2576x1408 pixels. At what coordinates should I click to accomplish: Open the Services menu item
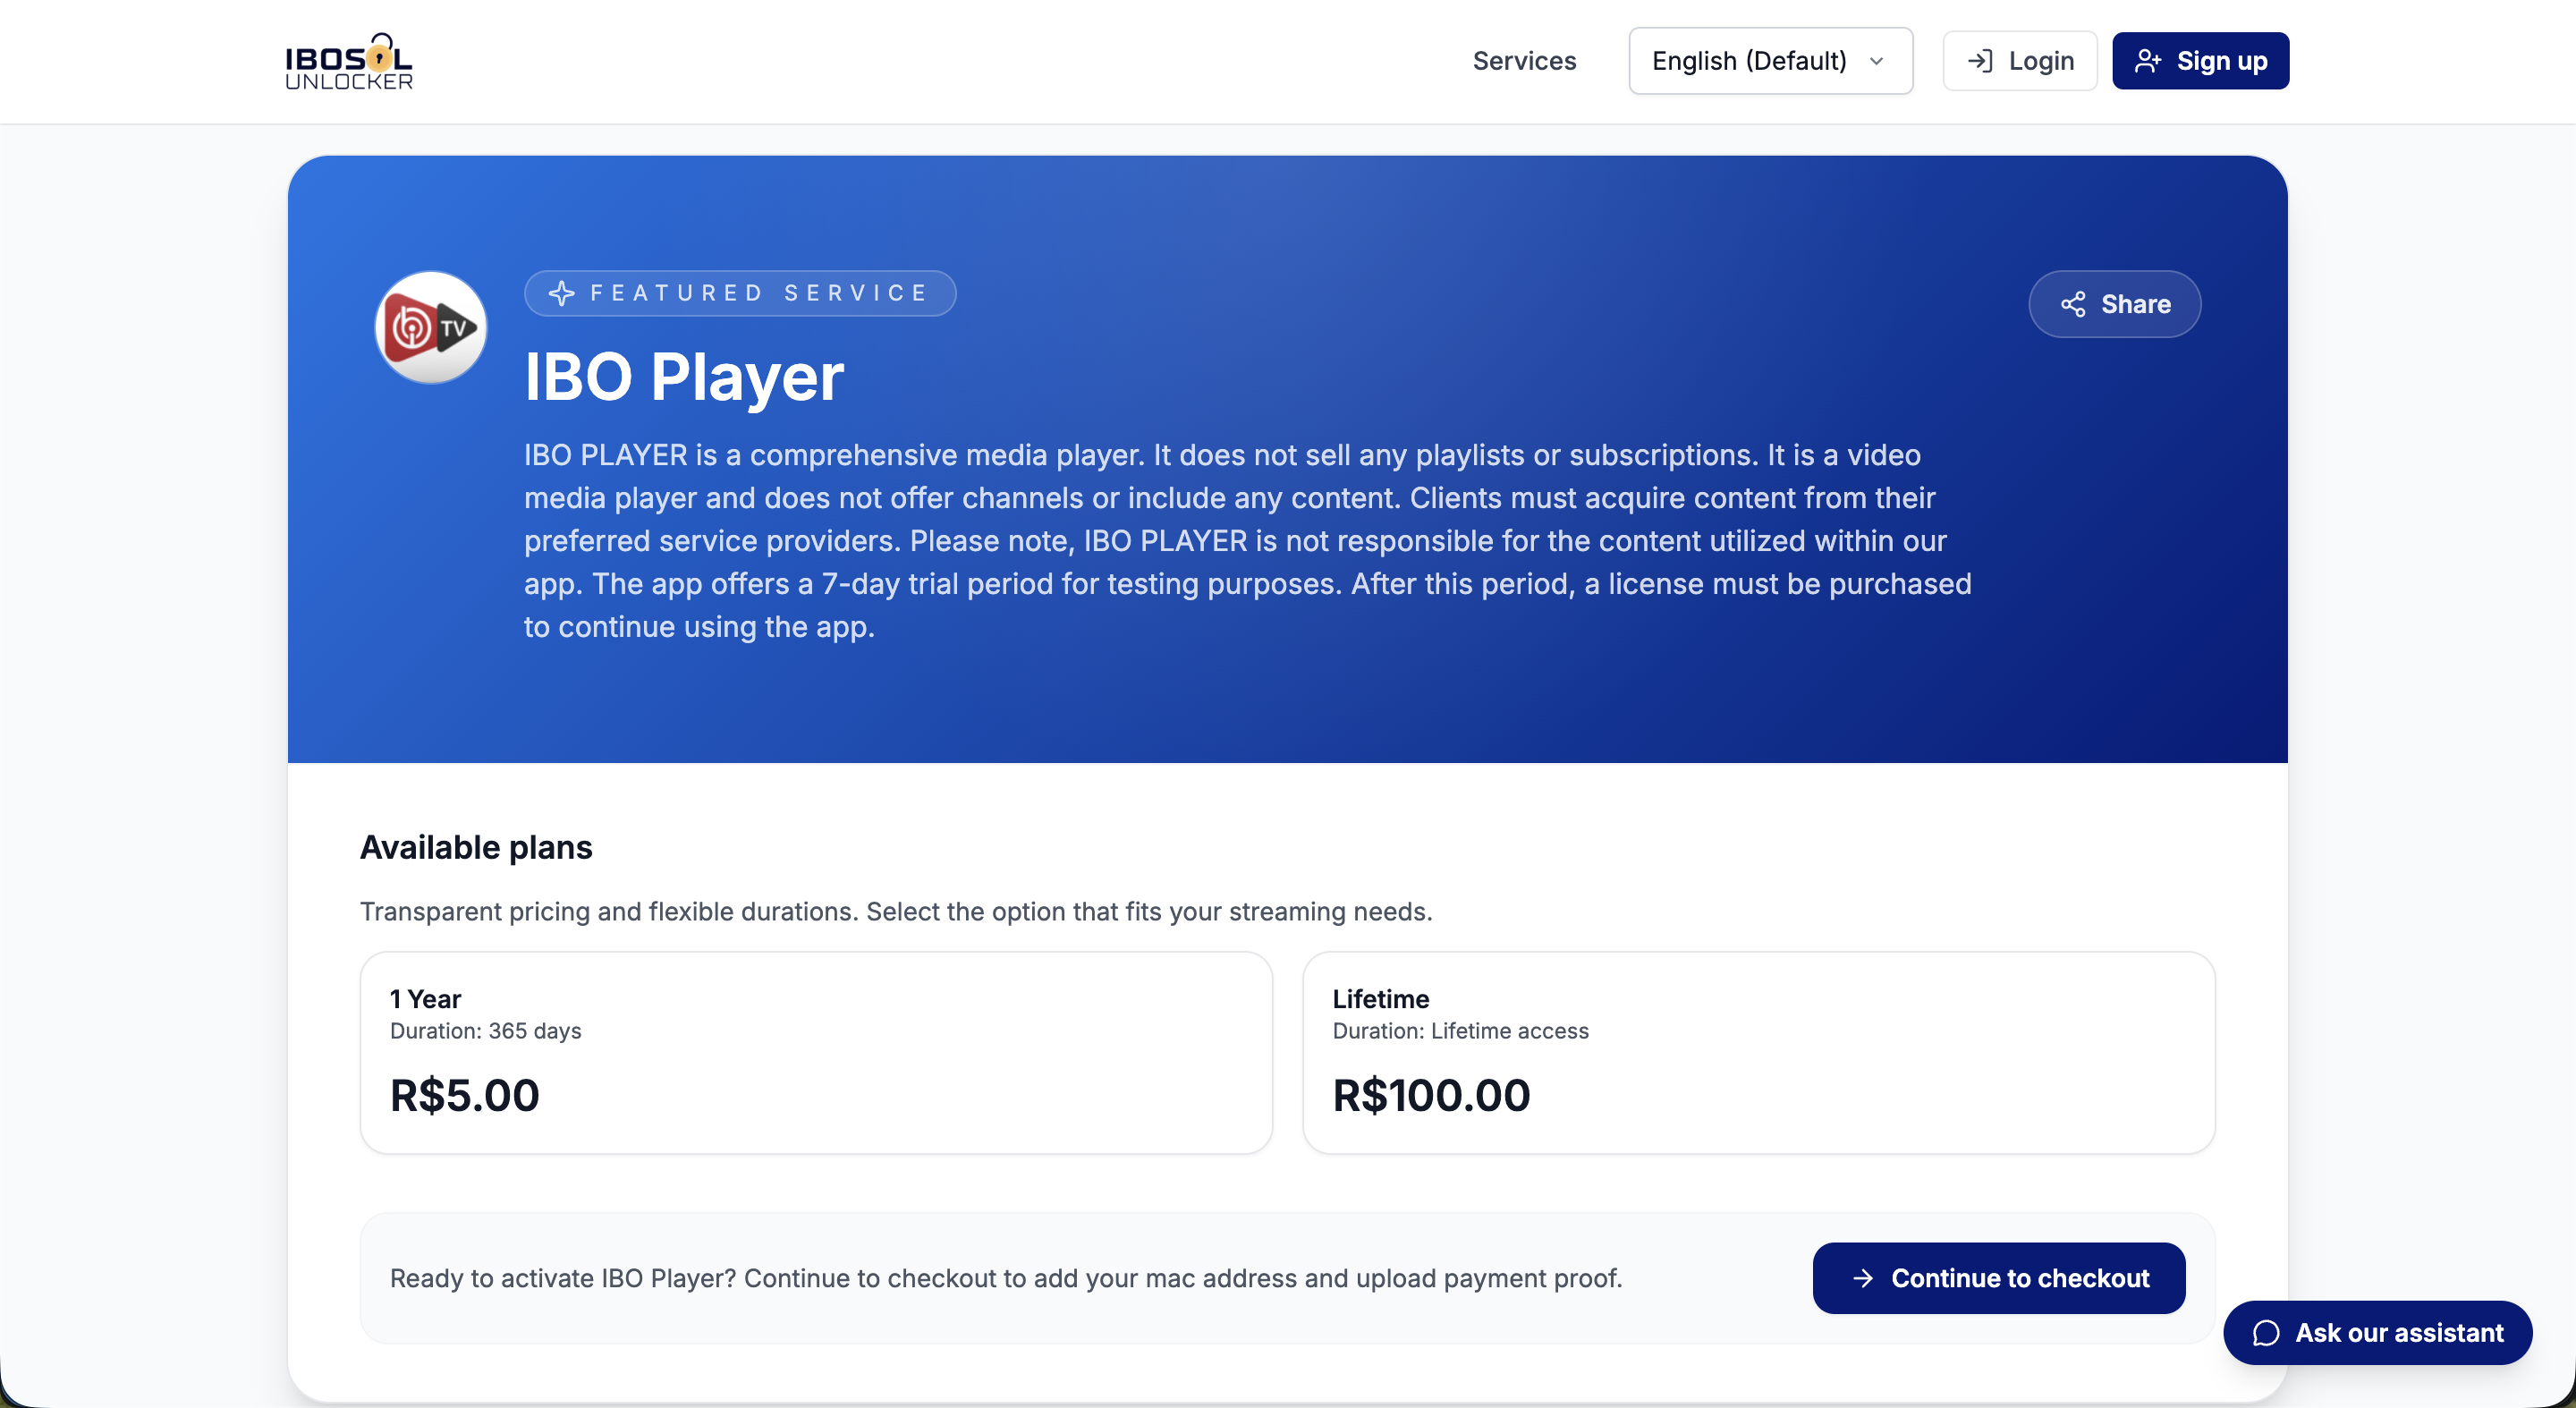[x=1524, y=61]
